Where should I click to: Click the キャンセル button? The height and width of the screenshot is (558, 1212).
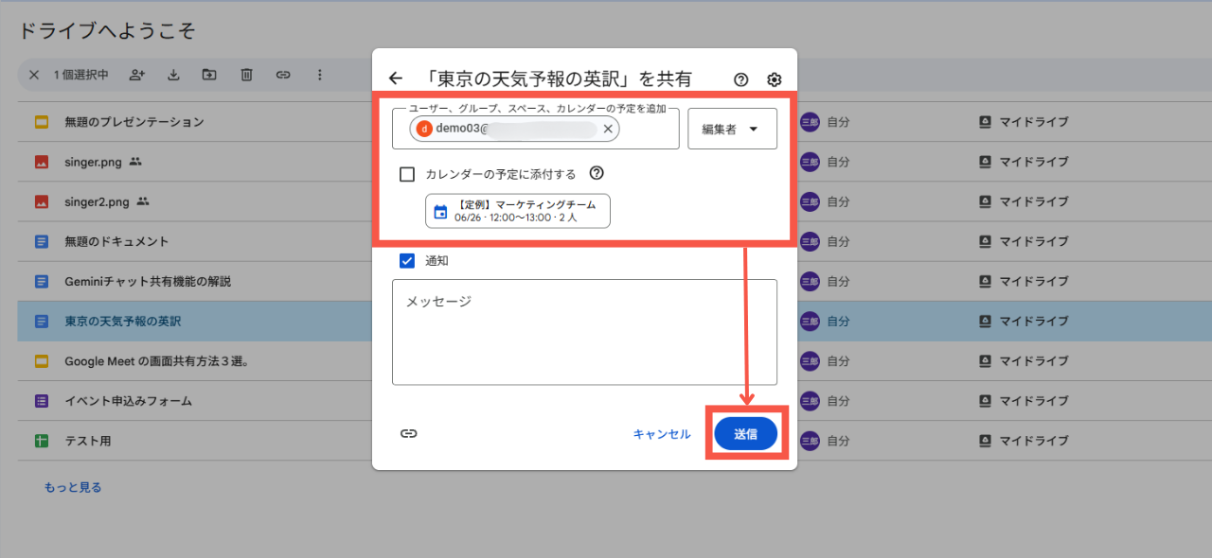coord(662,434)
